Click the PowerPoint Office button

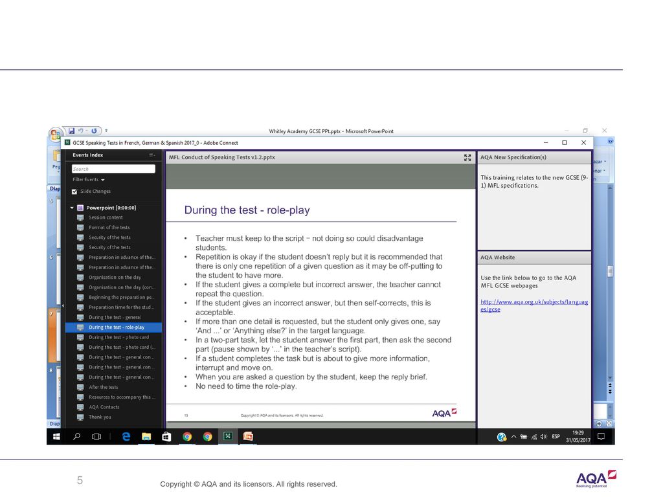[54, 135]
